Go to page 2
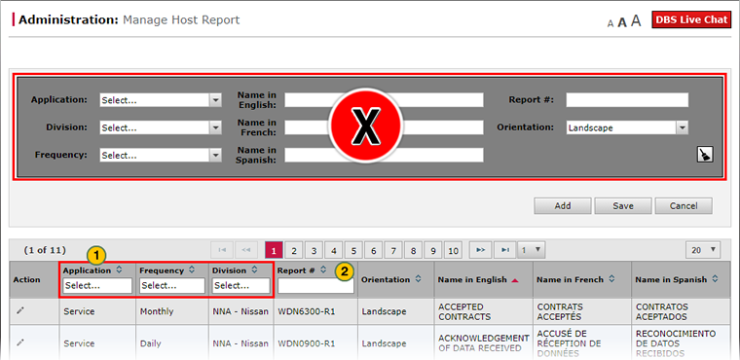Viewport: 740px width, 360px height. pos(293,250)
